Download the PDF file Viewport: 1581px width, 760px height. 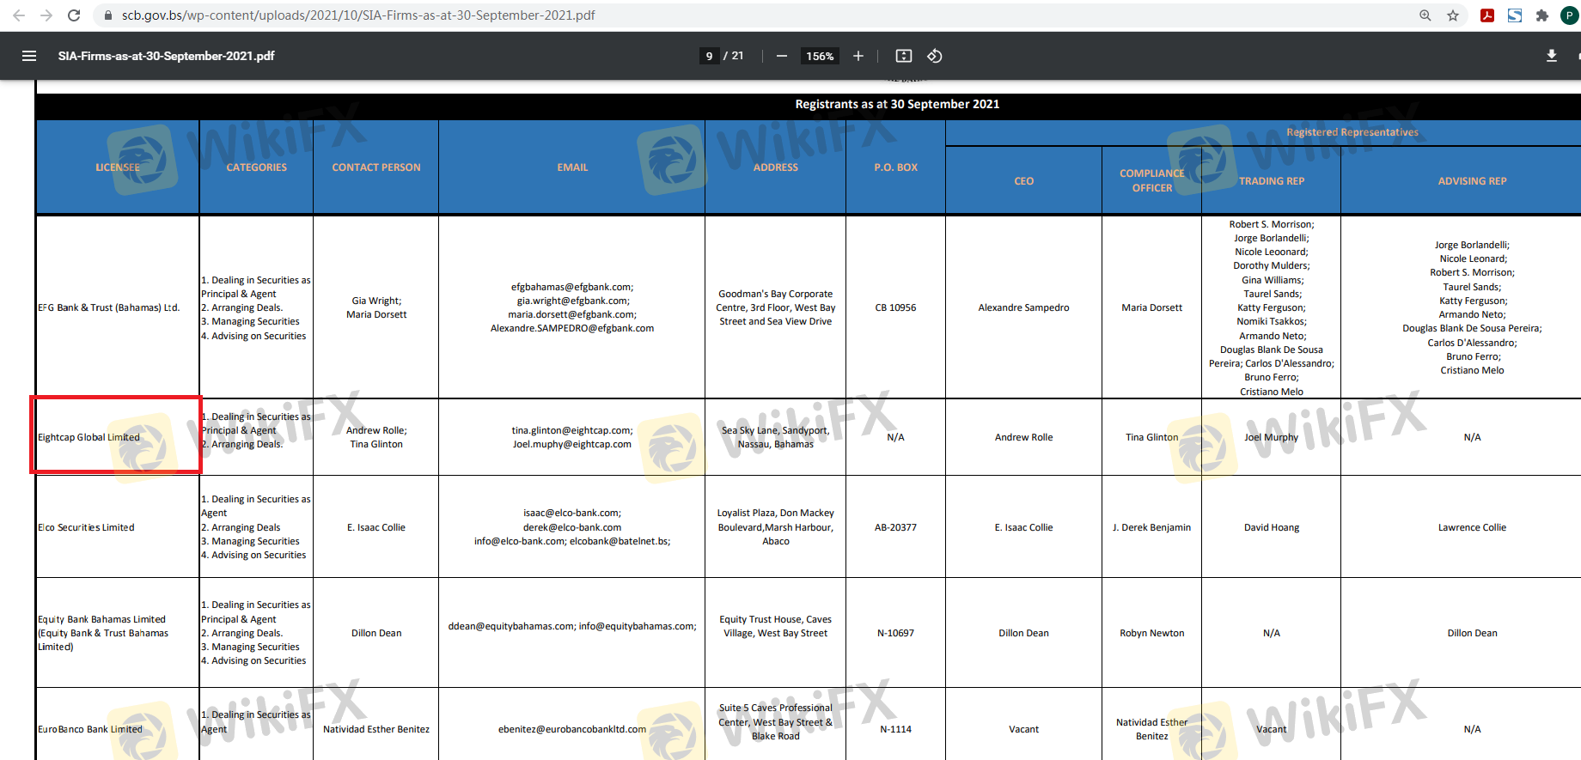tap(1551, 56)
